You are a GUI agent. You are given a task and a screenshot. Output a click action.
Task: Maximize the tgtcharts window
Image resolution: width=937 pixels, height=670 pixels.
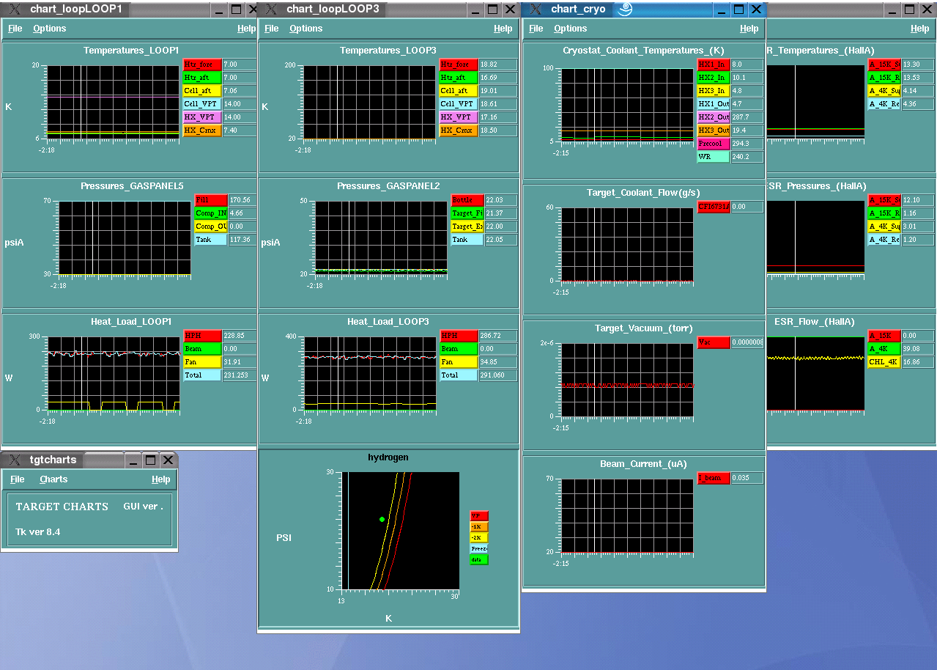[150, 460]
